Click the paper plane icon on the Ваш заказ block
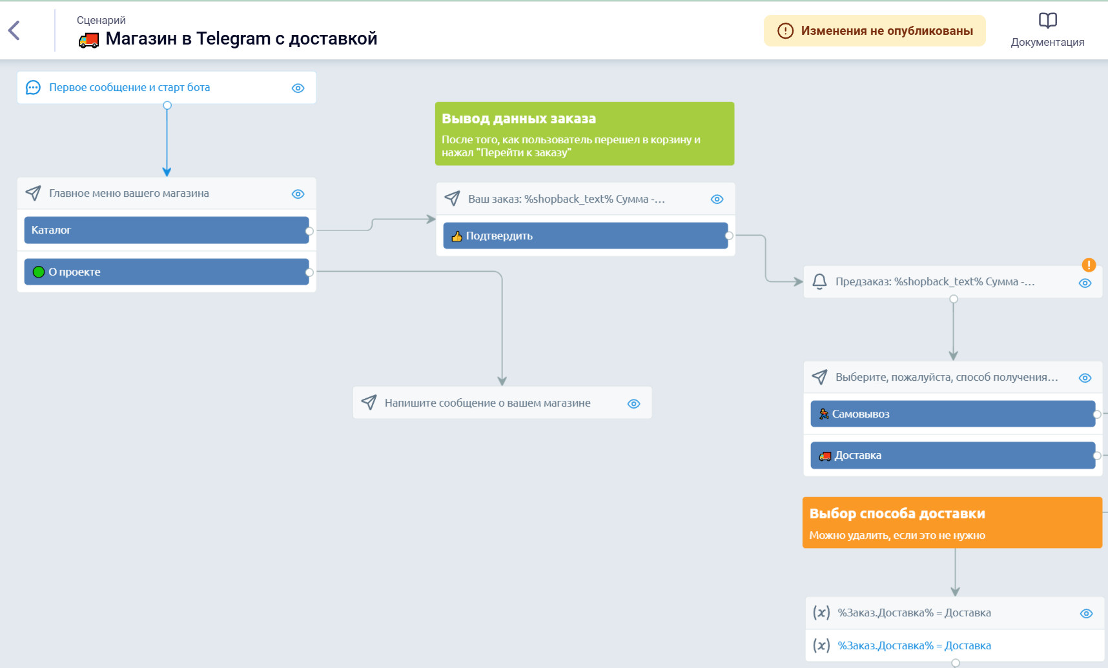Image resolution: width=1108 pixels, height=668 pixels. pos(452,199)
